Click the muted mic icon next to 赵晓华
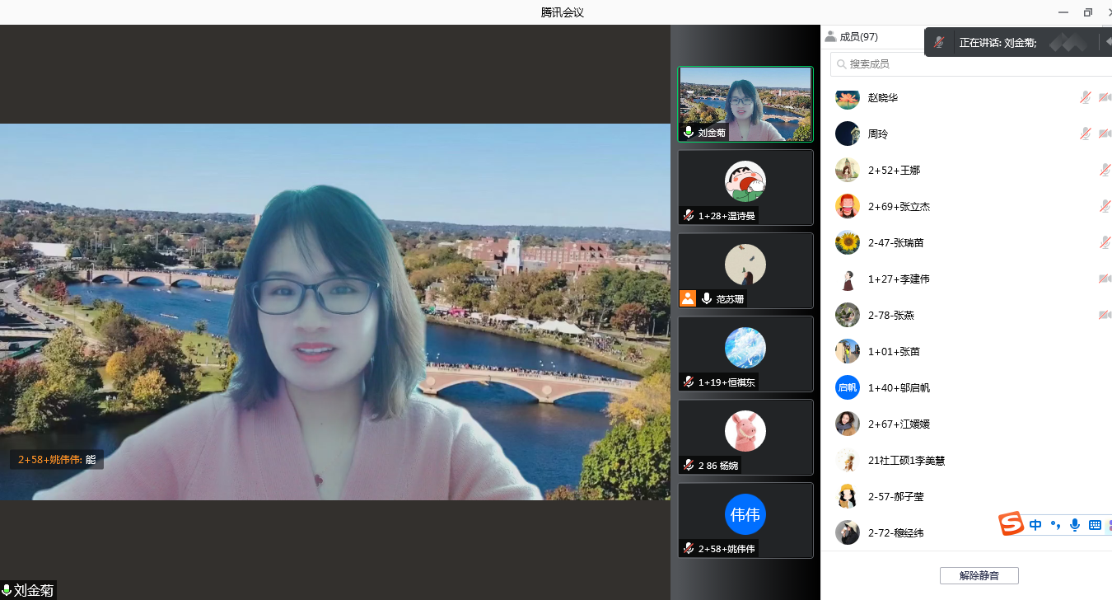 tap(1086, 97)
